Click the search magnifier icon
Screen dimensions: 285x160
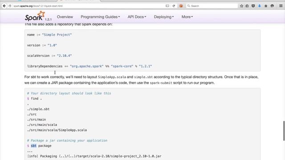[189, 6]
